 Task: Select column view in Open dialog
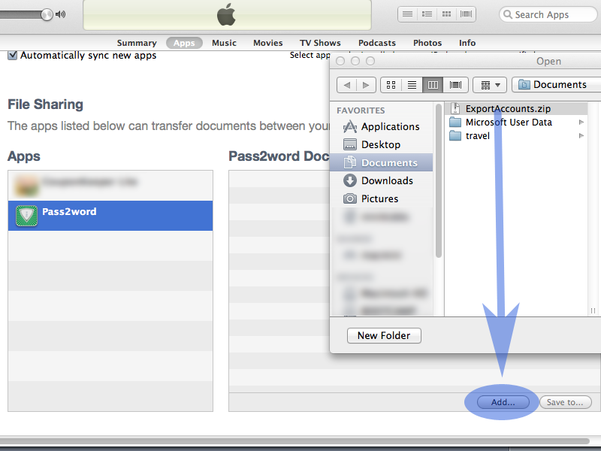click(x=433, y=85)
